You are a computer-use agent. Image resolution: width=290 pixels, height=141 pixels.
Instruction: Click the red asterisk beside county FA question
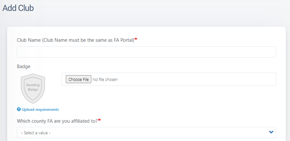[x=99, y=120]
